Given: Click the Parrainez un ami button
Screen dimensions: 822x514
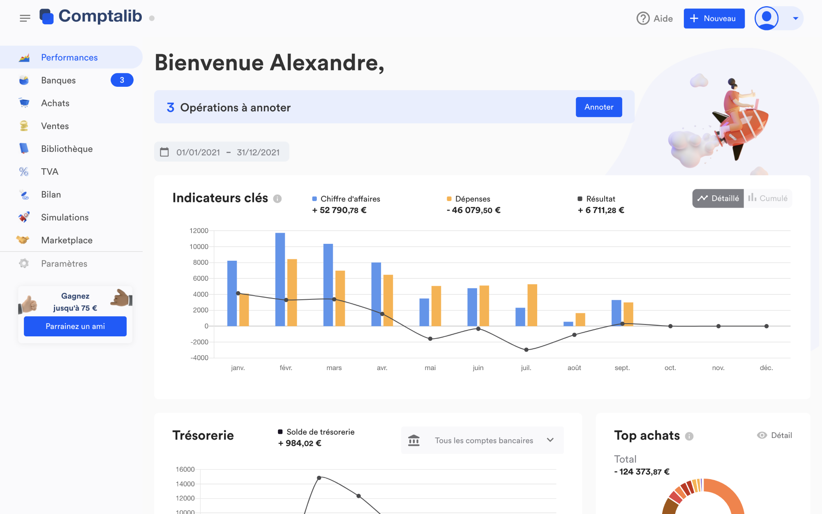Looking at the screenshot, I should click(76, 326).
